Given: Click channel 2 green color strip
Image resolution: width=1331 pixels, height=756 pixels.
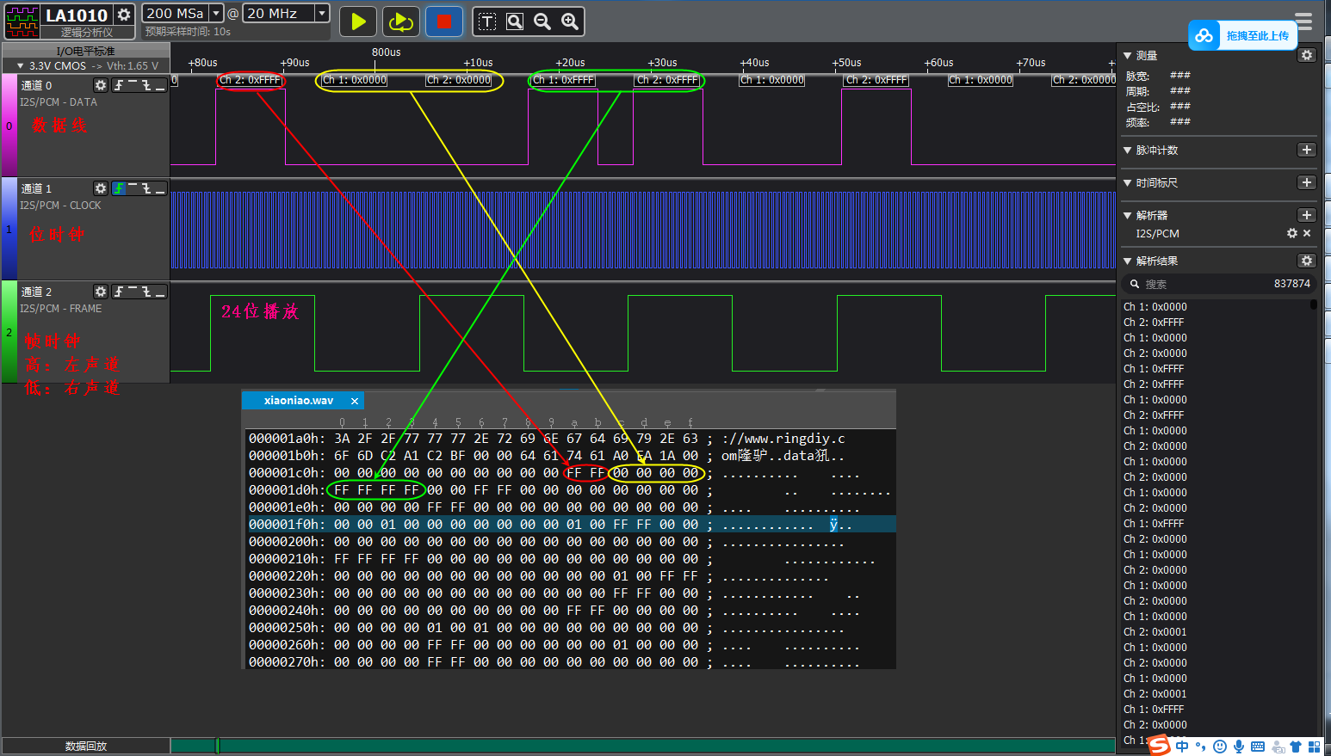Looking at the screenshot, I should click(x=9, y=331).
